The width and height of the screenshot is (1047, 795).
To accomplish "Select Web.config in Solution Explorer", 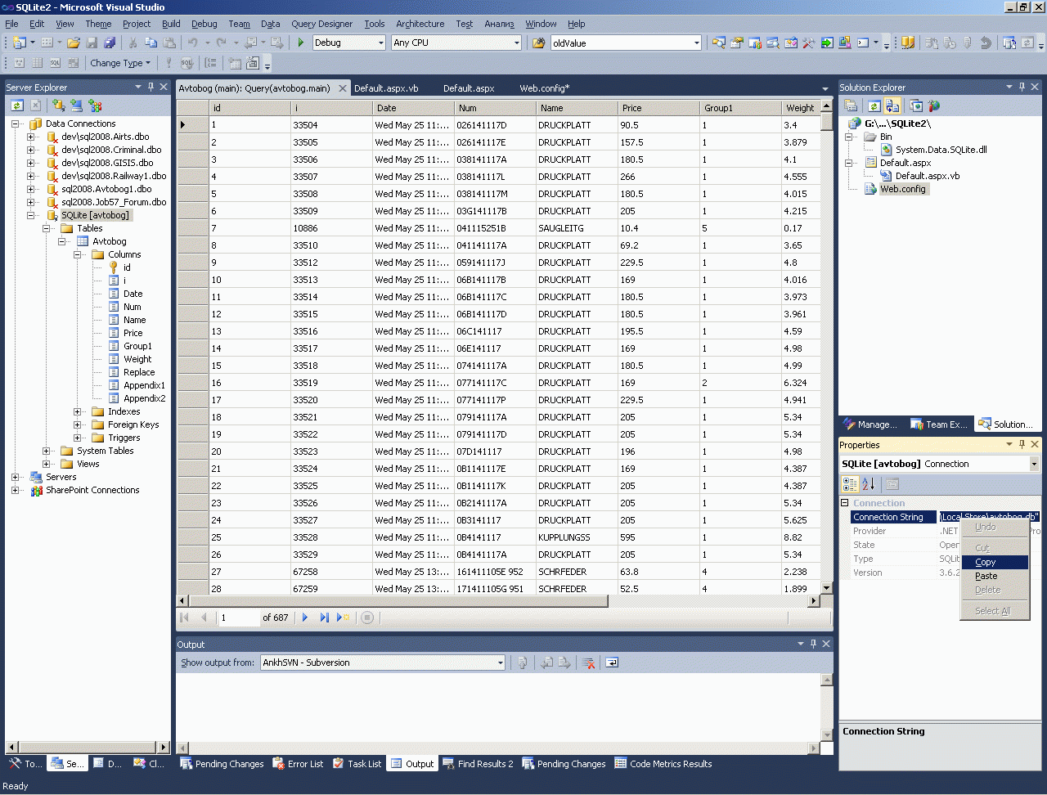I will pos(902,189).
